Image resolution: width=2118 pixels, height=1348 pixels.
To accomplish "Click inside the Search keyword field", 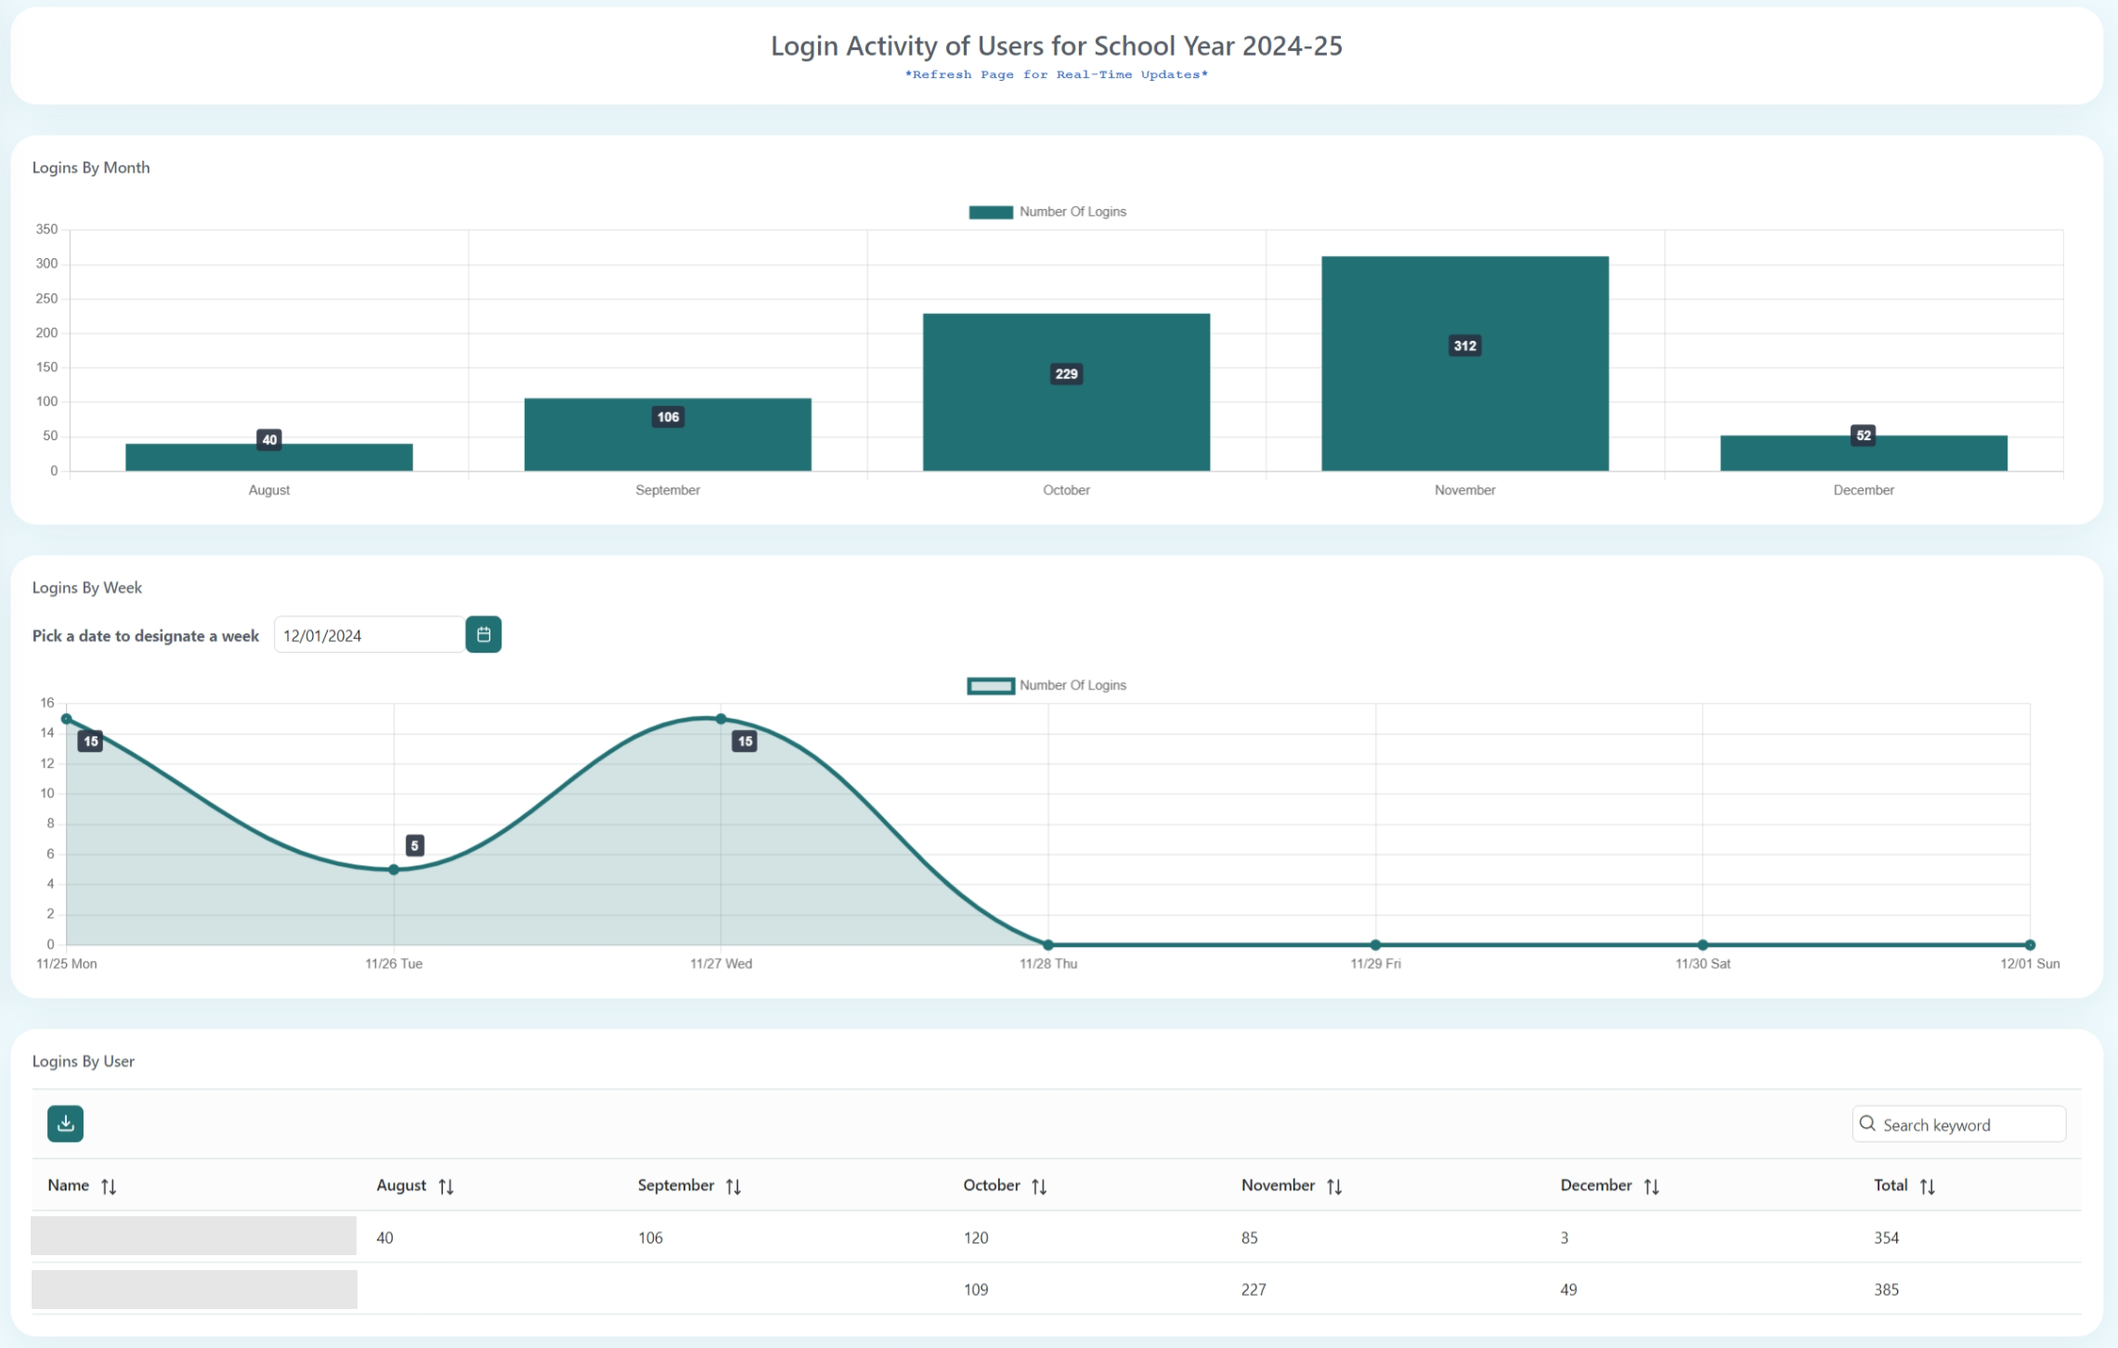I will 1959,1124.
